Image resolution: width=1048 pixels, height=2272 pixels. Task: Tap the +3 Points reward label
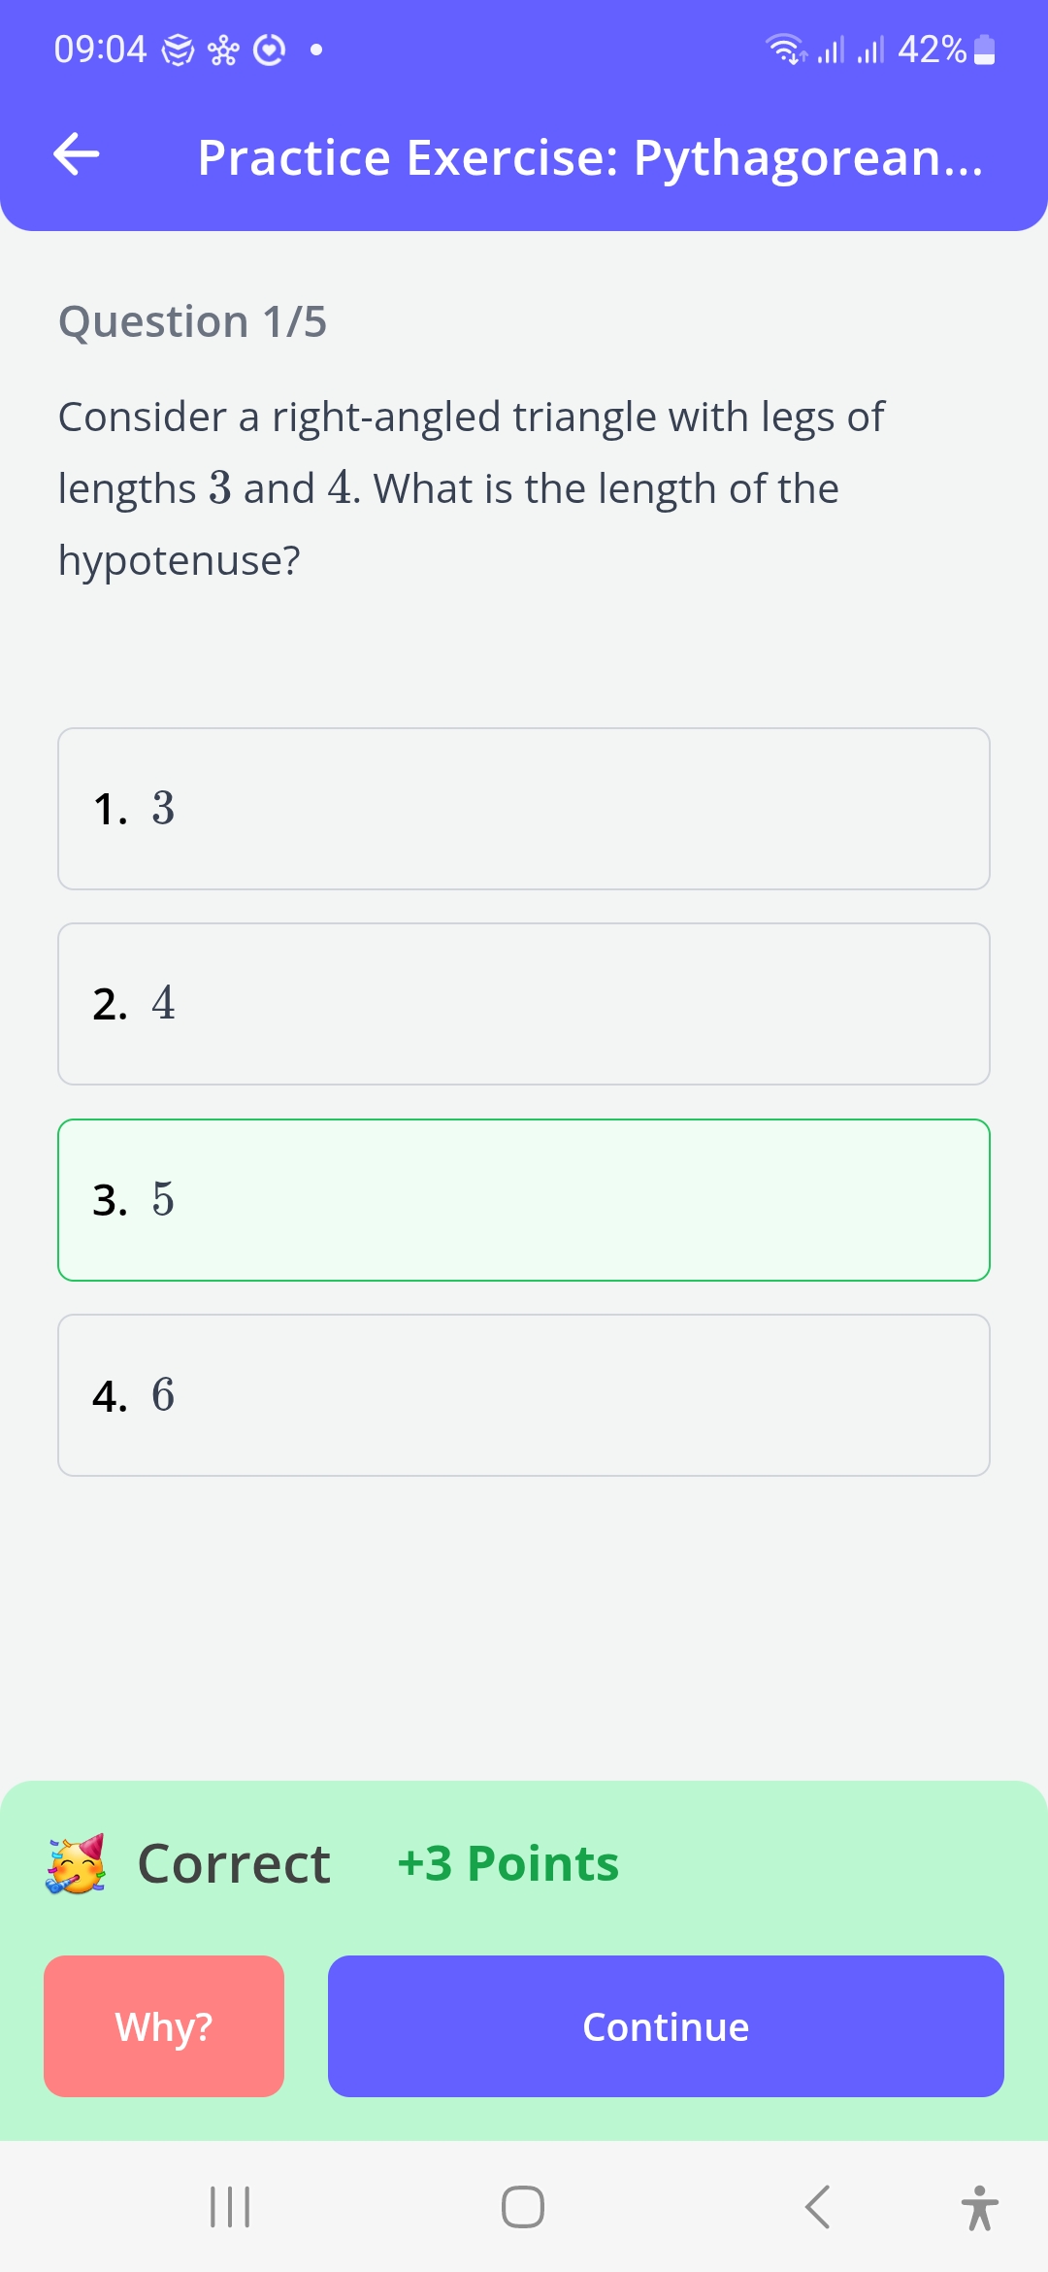click(x=508, y=1863)
